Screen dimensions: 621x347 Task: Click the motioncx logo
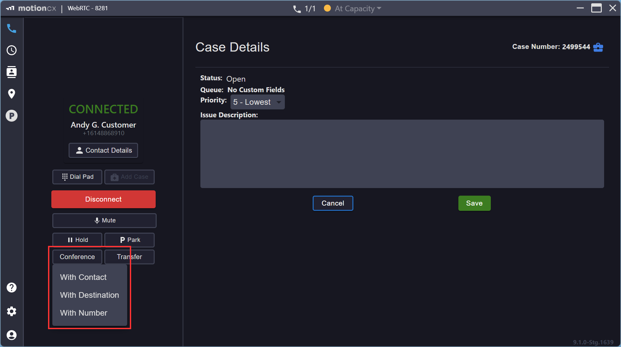(x=31, y=8)
